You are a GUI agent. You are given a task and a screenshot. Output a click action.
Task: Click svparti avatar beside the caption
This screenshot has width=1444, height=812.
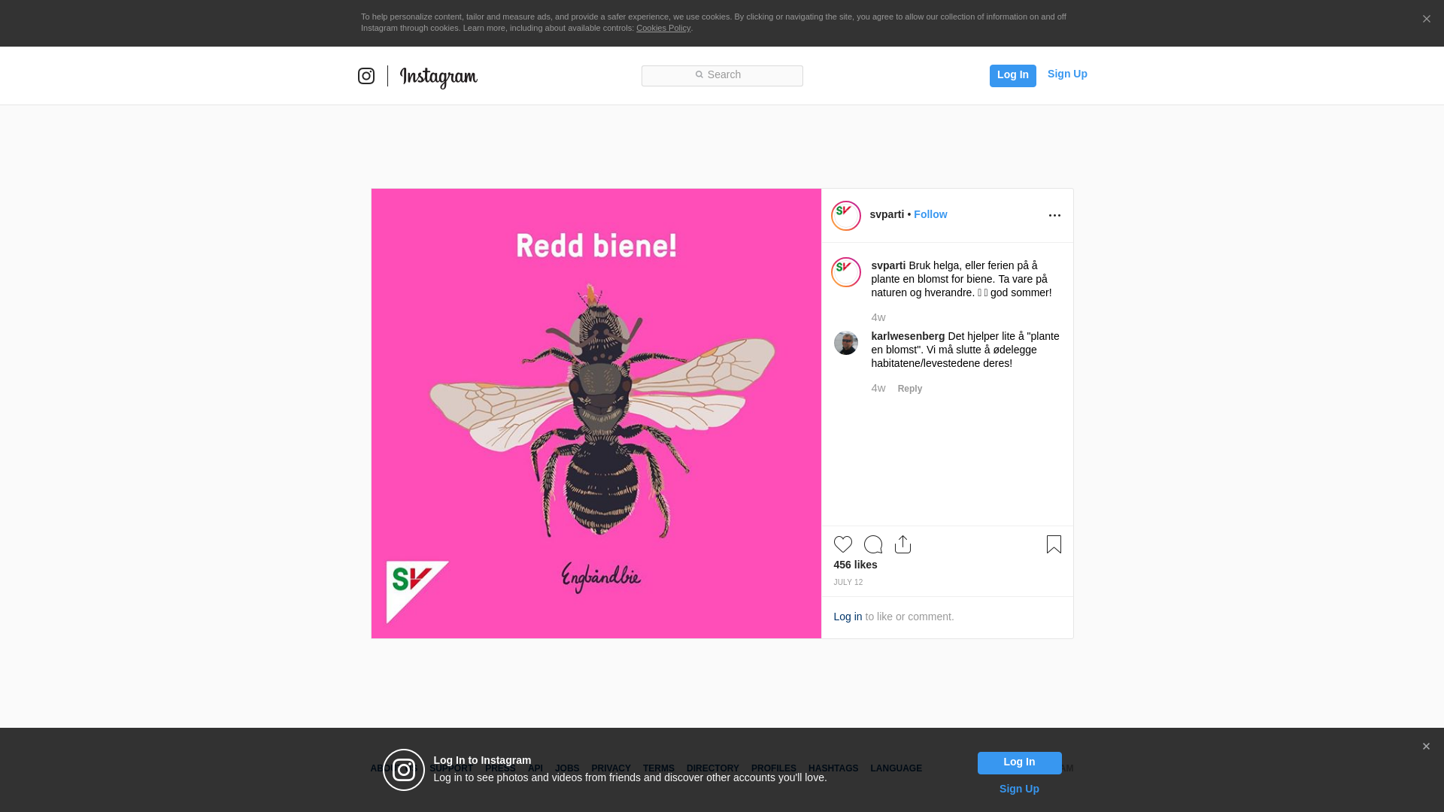[x=846, y=272]
